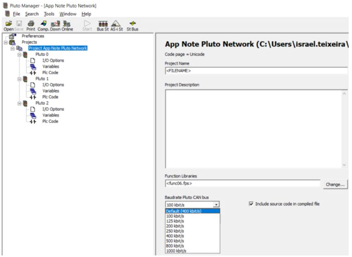
Task: Open the Search menu
Action: [x=32, y=14]
